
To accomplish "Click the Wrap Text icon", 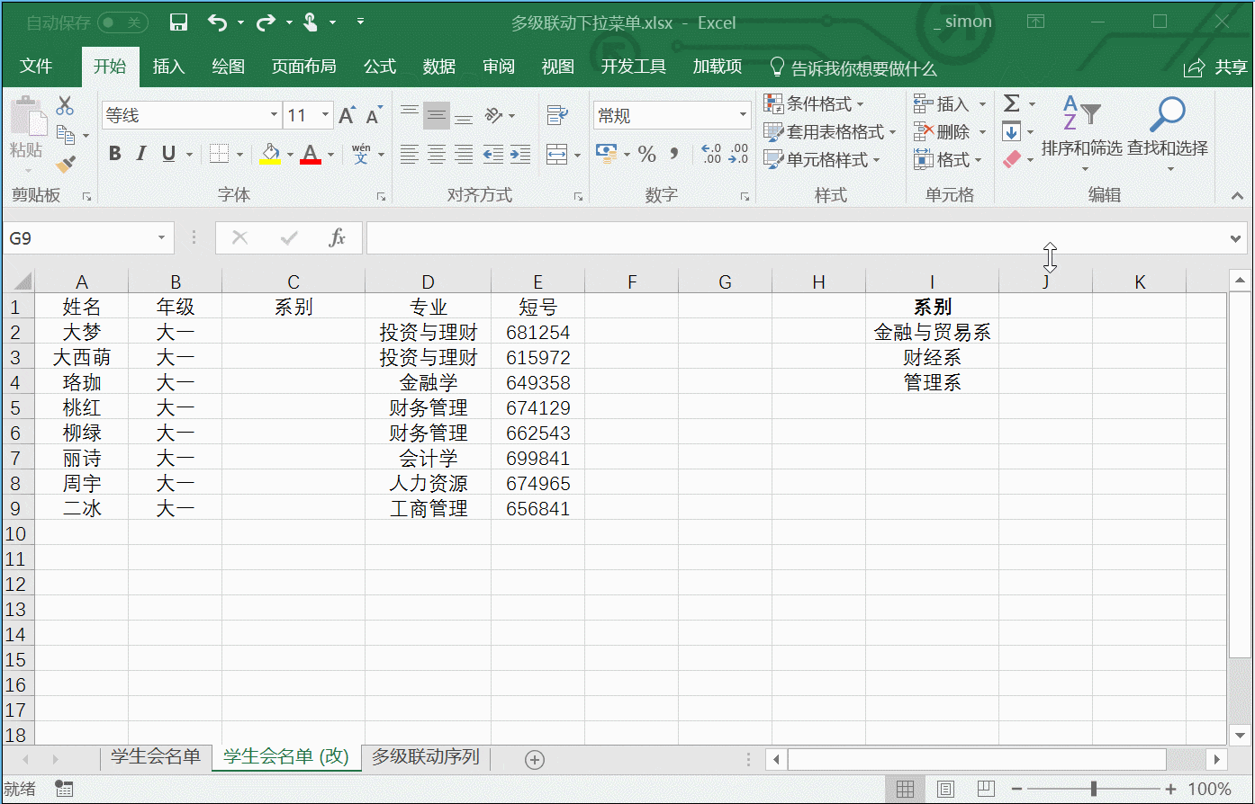I will [x=557, y=115].
